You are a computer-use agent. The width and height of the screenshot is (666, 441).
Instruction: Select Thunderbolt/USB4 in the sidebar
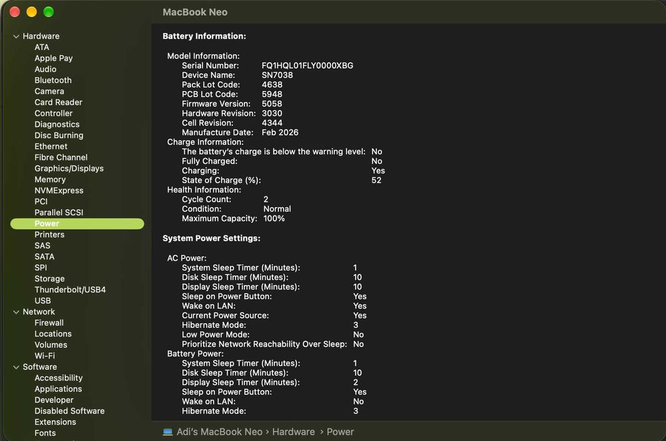pyautogui.click(x=70, y=289)
